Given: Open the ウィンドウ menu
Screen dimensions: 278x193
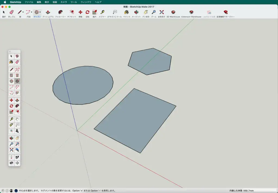Looking at the screenshot, I should [x=86, y=2].
